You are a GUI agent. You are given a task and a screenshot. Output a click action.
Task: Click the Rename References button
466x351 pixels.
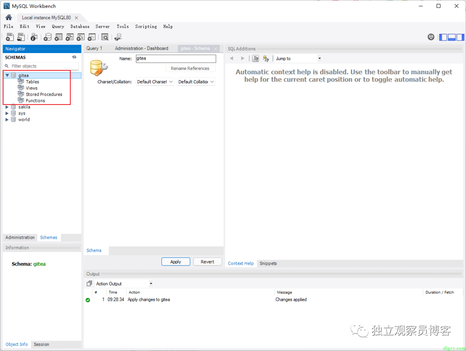click(190, 68)
